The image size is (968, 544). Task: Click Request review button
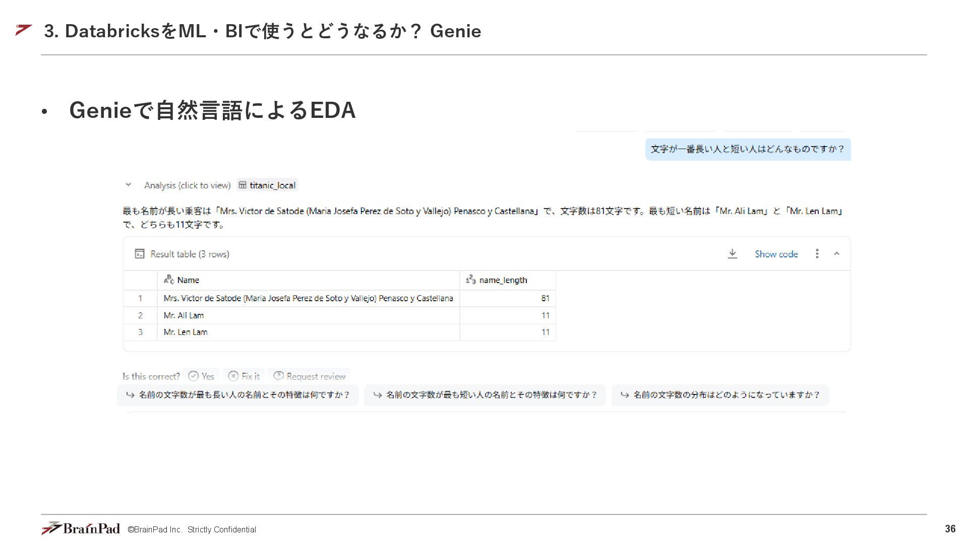(309, 376)
